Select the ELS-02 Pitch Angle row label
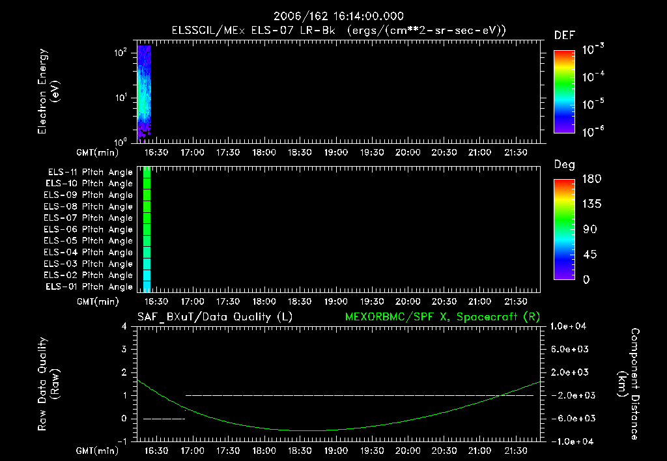Image resolution: width=667 pixels, height=461 pixels. click(88, 275)
